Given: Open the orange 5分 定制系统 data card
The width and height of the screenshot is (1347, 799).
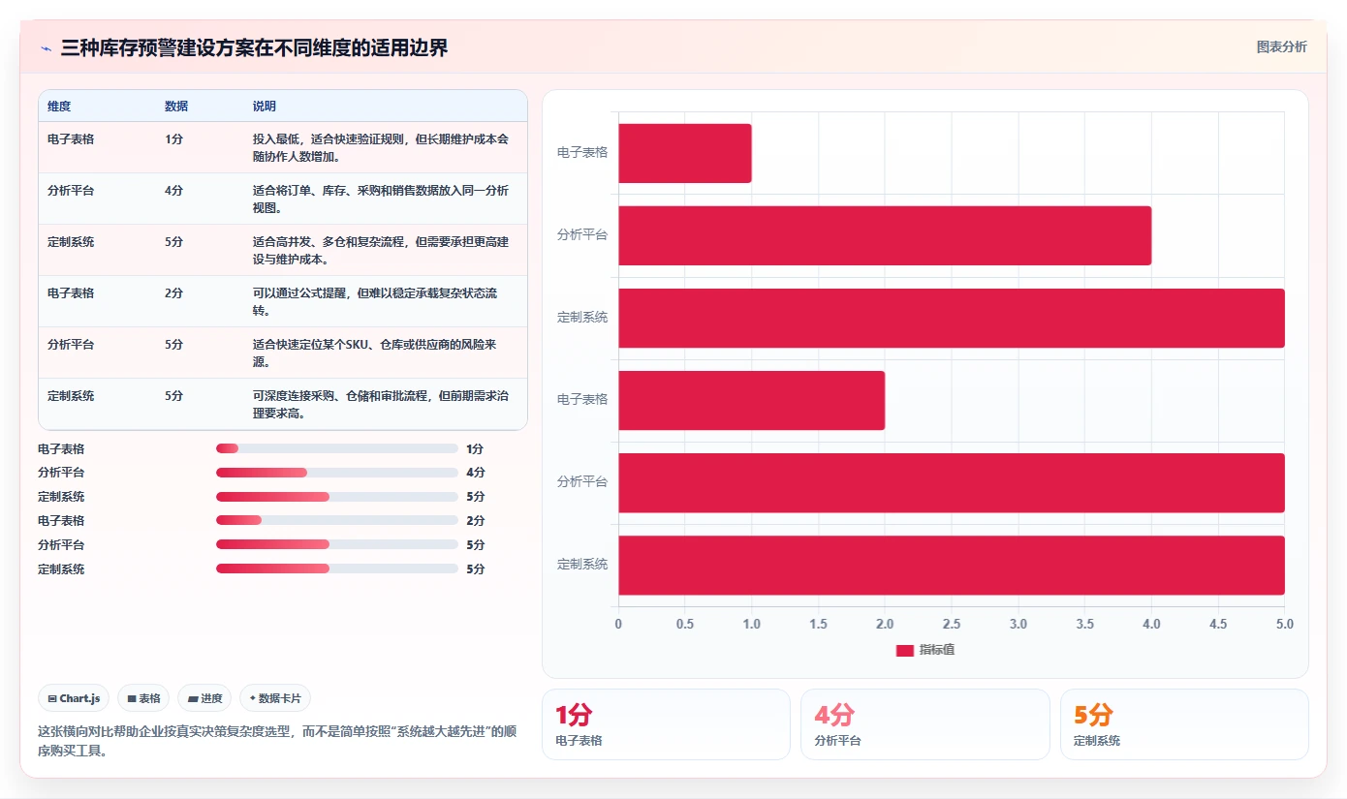Looking at the screenshot, I should (x=1184, y=724).
